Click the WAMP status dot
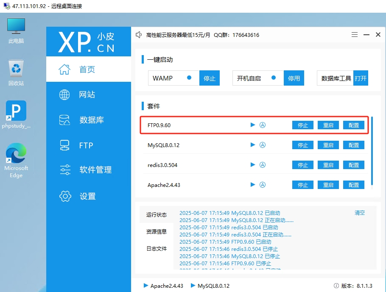The width and height of the screenshot is (386, 292). (189, 78)
